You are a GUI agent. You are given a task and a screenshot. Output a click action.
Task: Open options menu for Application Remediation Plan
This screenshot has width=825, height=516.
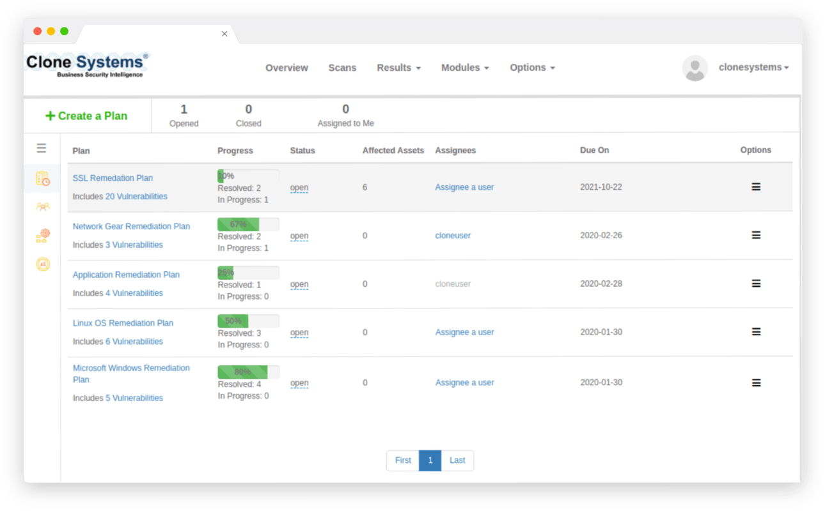pyautogui.click(x=756, y=284)
